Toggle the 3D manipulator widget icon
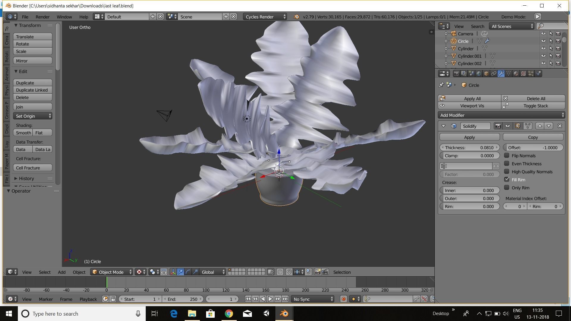 point(173,272)
